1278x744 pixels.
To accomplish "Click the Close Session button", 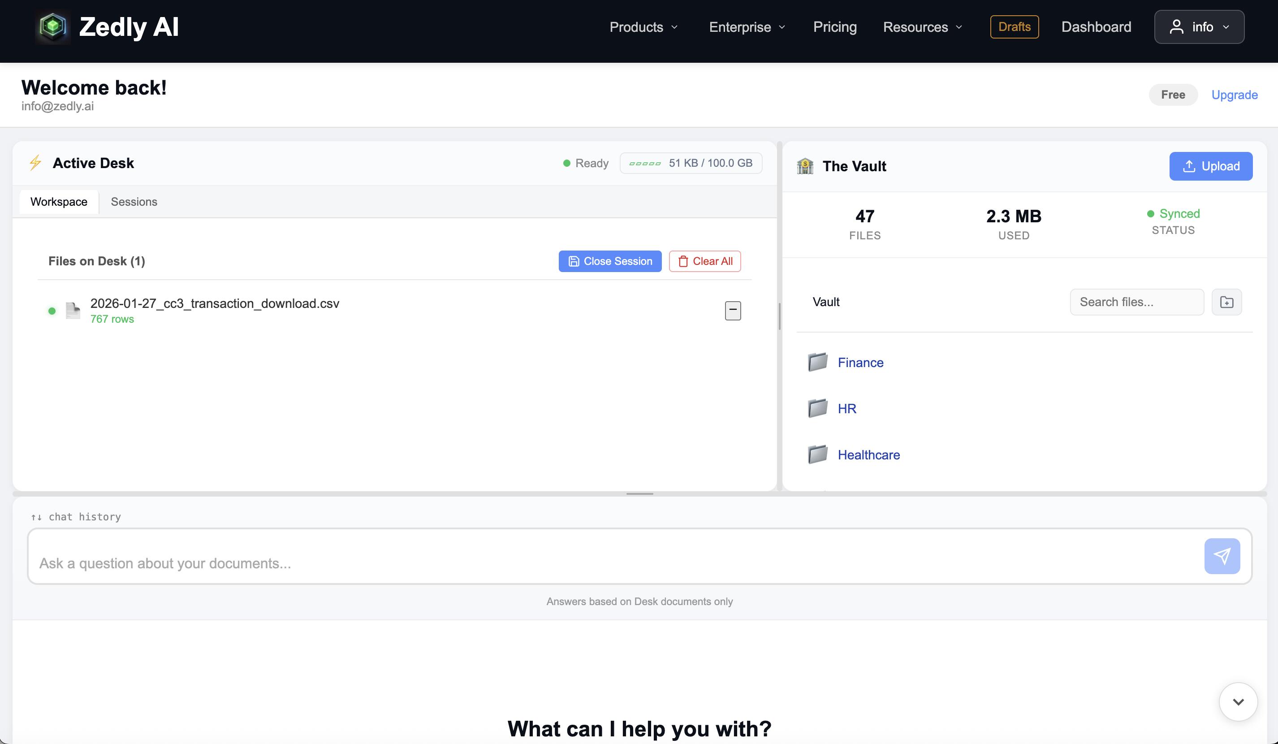I will [x=609, y=261].
